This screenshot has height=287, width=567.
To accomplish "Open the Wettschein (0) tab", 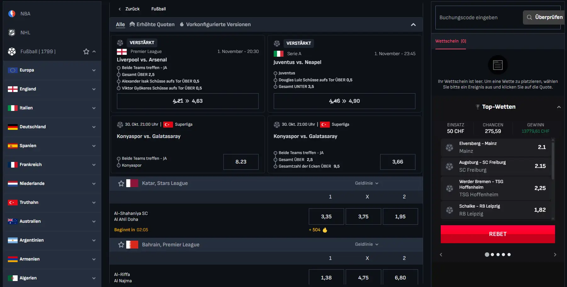I will [451, 41].
